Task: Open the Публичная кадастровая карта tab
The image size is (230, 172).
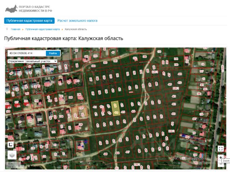Action: point(29,21)
